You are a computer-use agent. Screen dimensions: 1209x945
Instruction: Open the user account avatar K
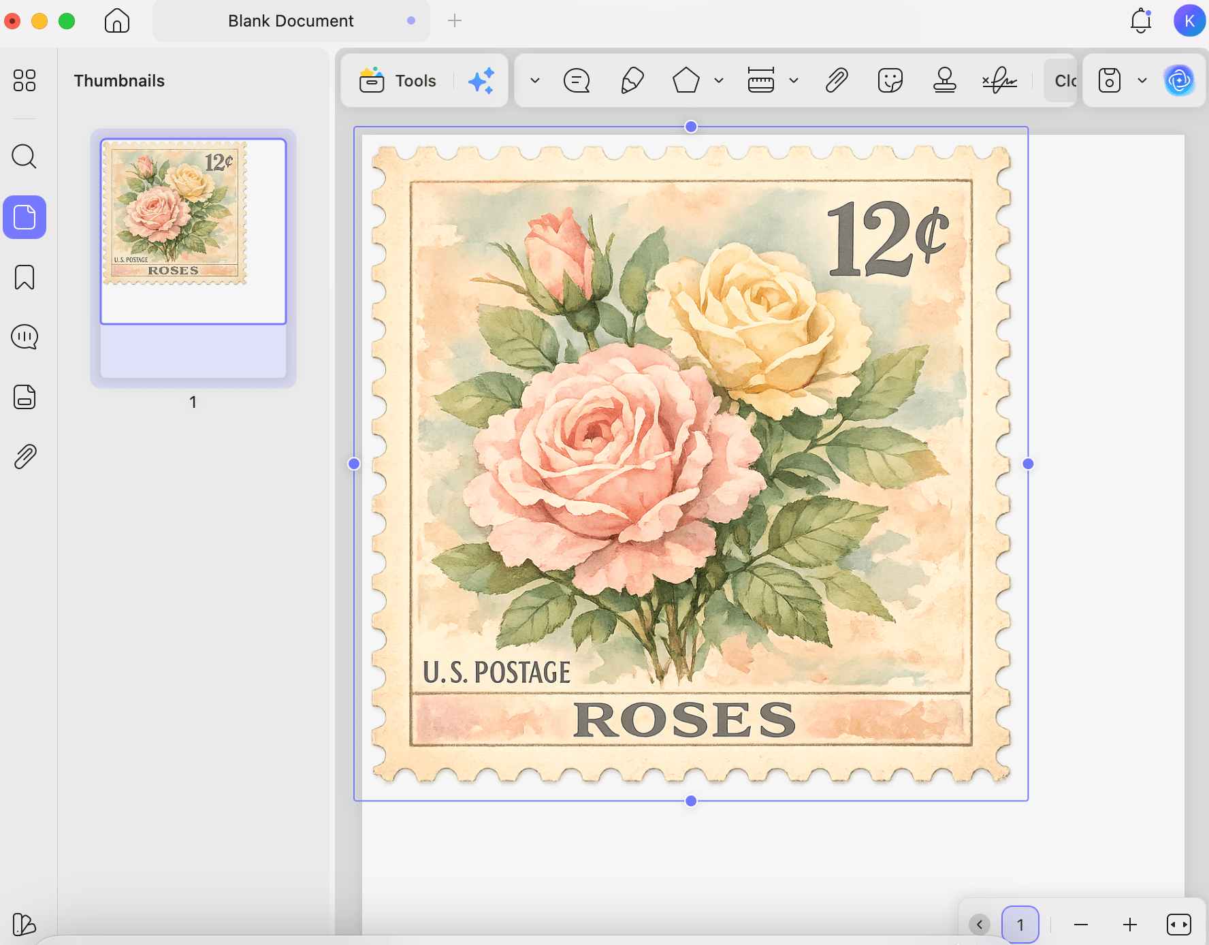[1189, 20]
